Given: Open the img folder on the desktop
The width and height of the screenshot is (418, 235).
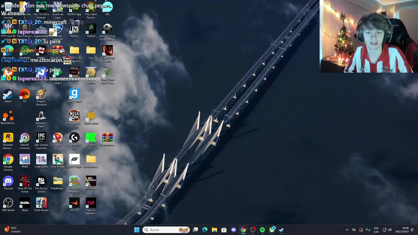Looking at the screenshot, I should point(91,53).
